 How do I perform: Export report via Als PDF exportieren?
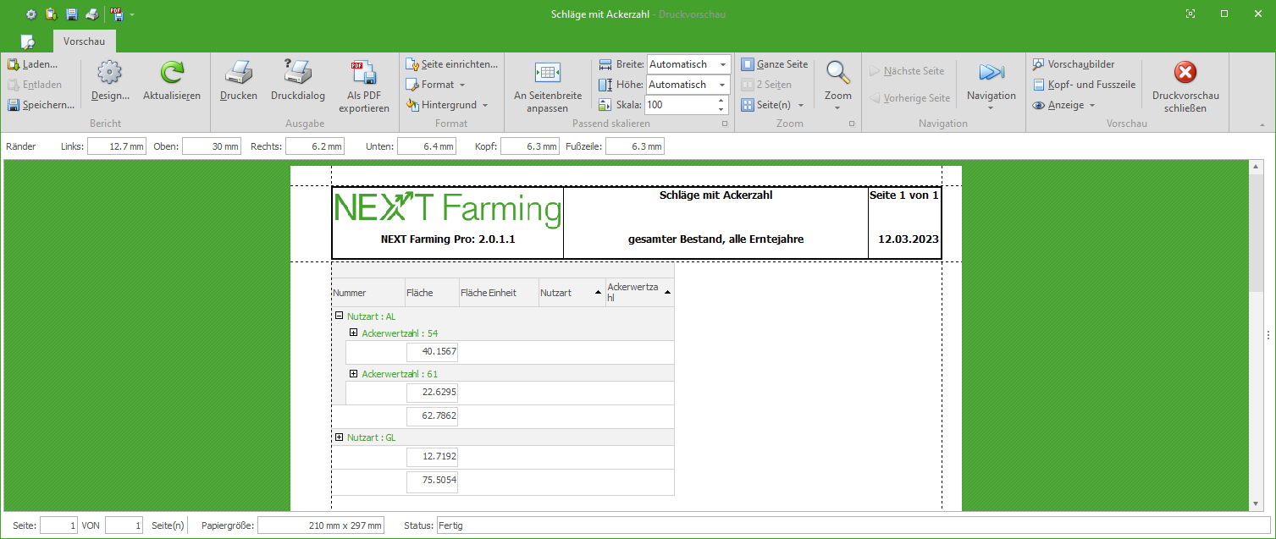[363, 74]
